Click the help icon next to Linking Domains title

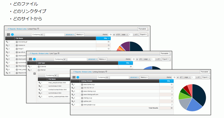(106, 72)
